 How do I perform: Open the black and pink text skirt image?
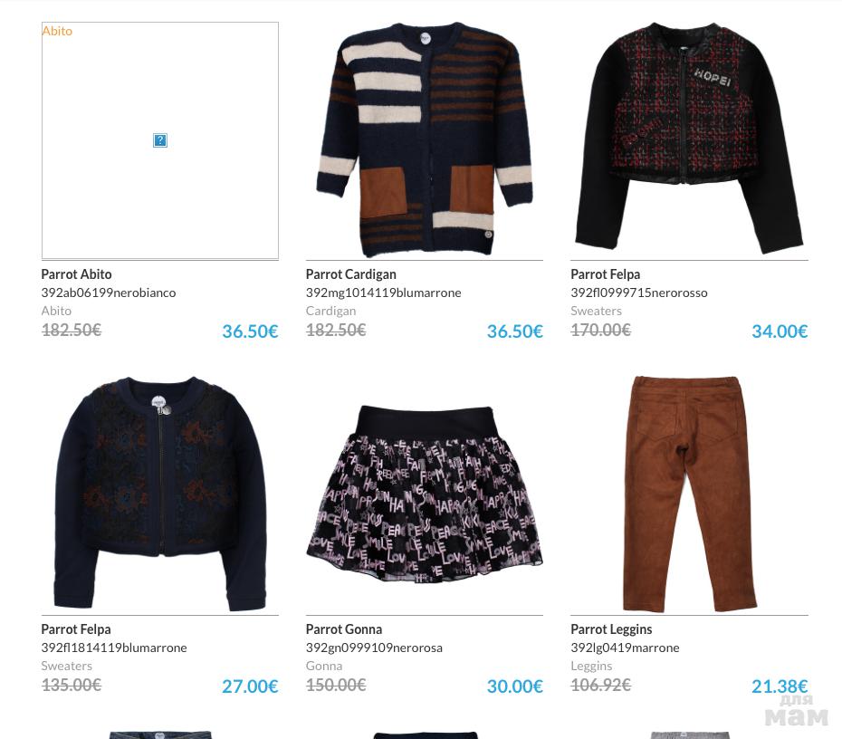pos(425,495)
